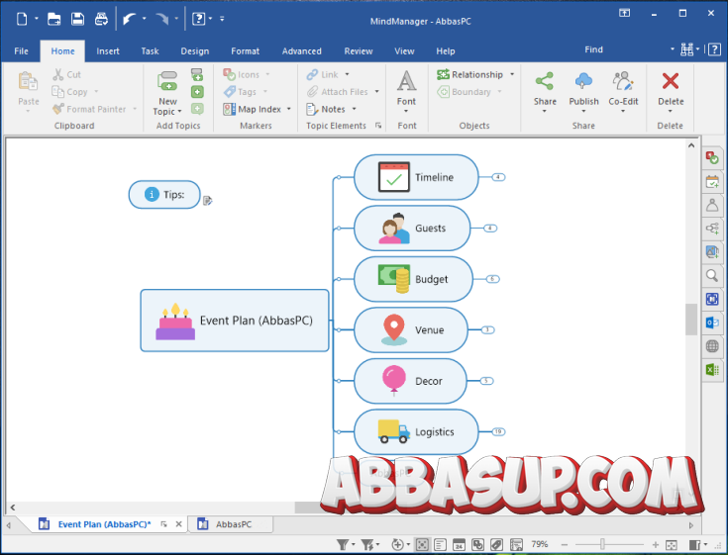Select the Timeline topic
The image size is (728, 555).
coord(416,177)
